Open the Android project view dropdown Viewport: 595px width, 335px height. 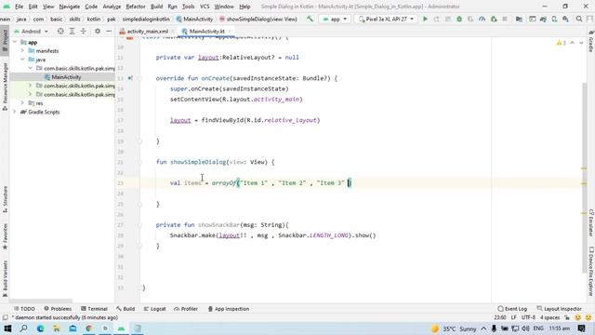[31, 31]
